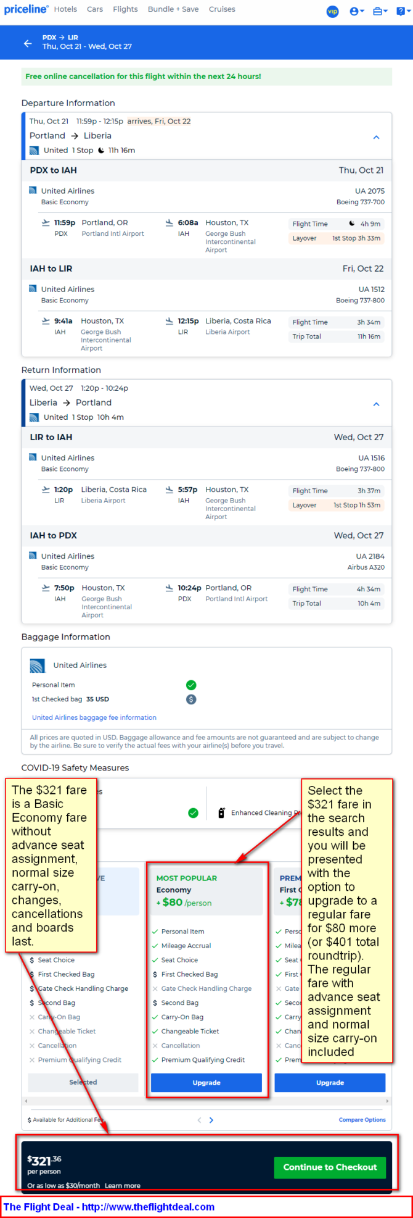Click Learn more about monthly payments

click(122, 1185)
